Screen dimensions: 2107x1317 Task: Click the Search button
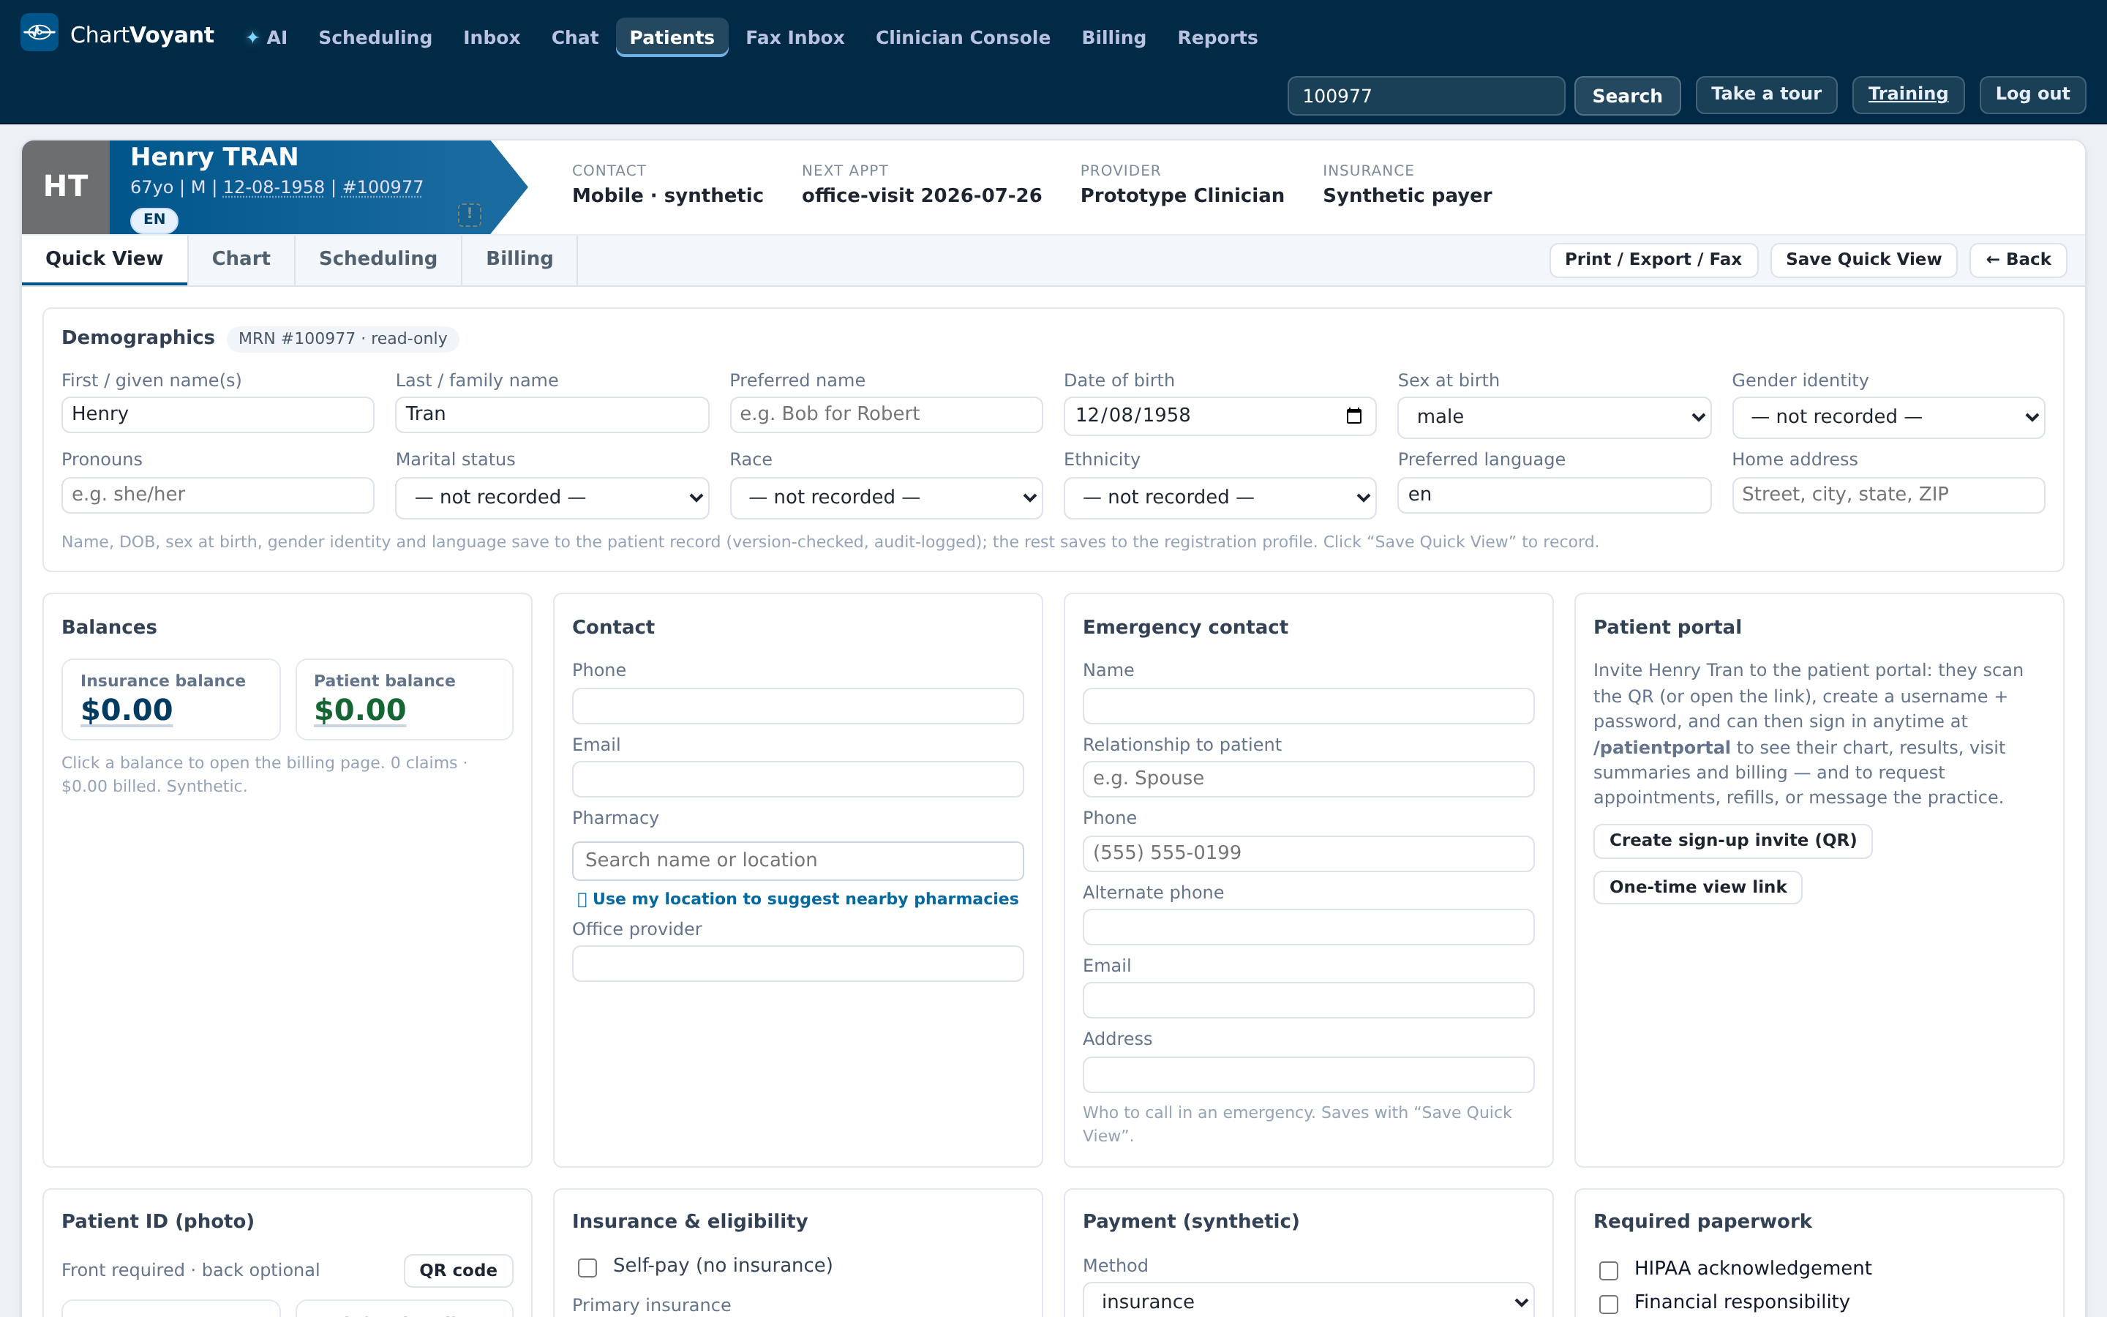coord(1627,96)
